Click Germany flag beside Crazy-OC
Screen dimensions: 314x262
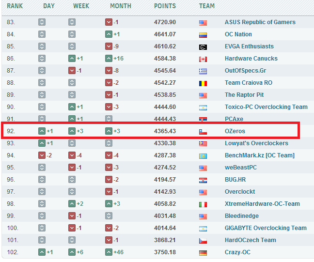click(x=203, y=253)
